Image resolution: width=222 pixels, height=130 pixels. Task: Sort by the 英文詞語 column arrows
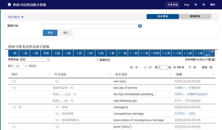point(171,74)
